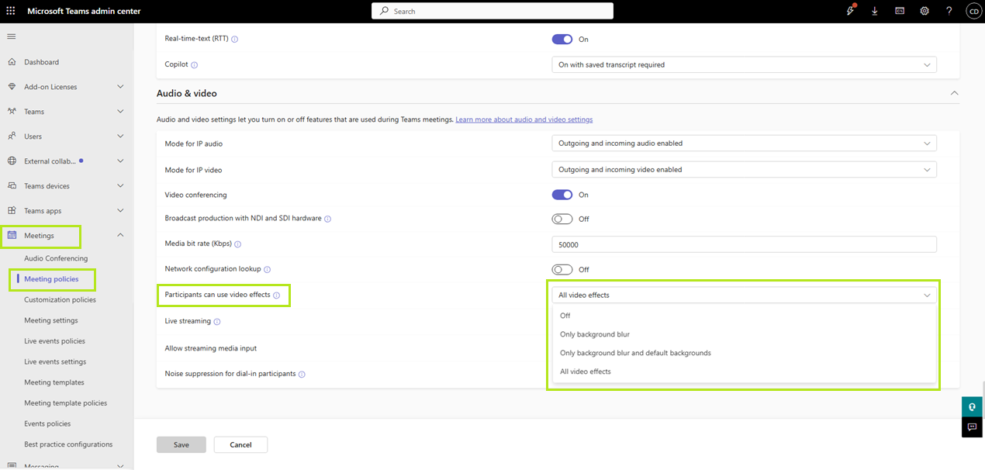The height and width of the screenshot is (470, 985).
Task: Open the settings gear icon
Action: [925, 12]
